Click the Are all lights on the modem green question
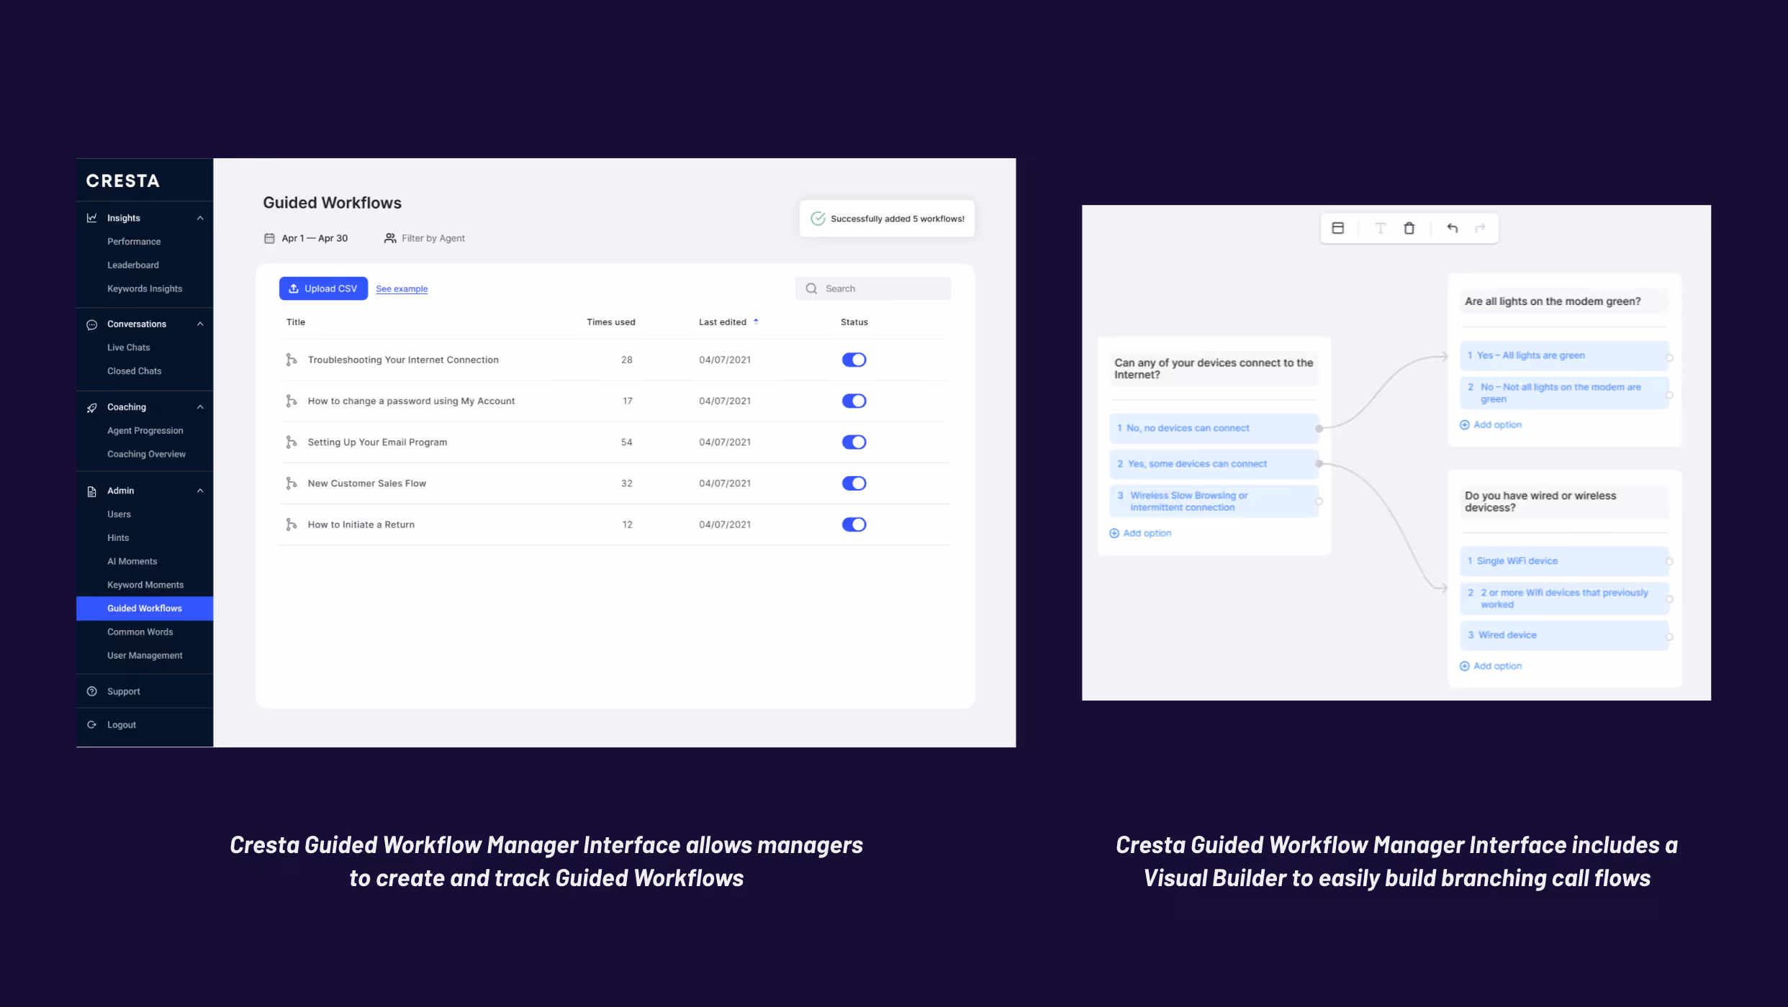 [x=1564, y=301]
